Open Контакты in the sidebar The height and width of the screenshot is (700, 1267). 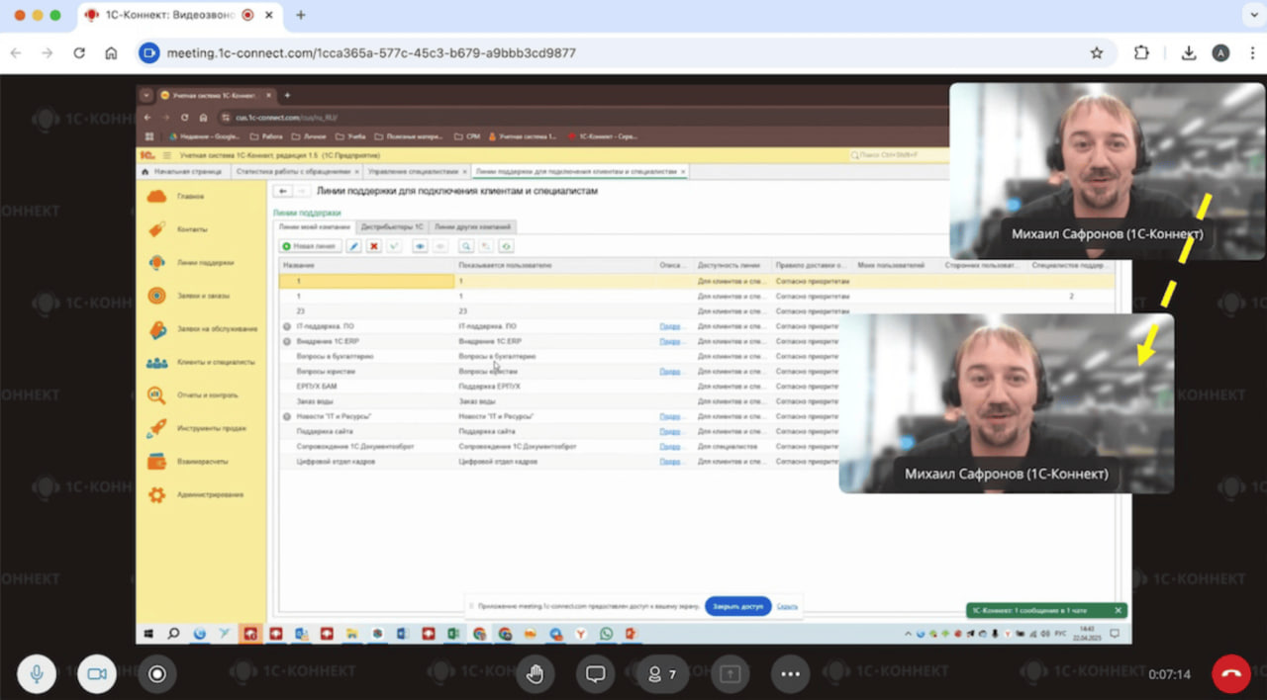coord(192,229)
